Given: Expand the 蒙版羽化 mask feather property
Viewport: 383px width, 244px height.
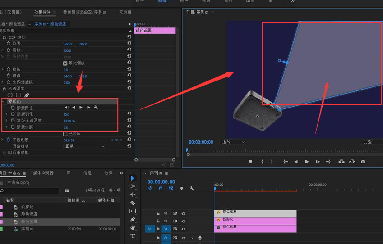Looking at the screenshot, I should pyautogui.click(x=7, y=114).
